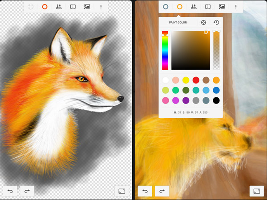This screenshot has height=200, width=267.
Task: Tap the orange paint color ring in right toolbar
Action: (180, 7)
